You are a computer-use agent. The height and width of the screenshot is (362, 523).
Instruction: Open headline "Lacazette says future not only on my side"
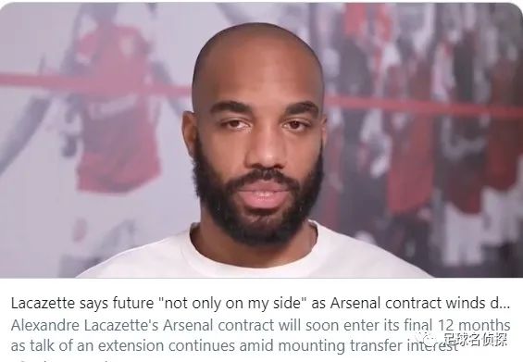click(260, 304)
